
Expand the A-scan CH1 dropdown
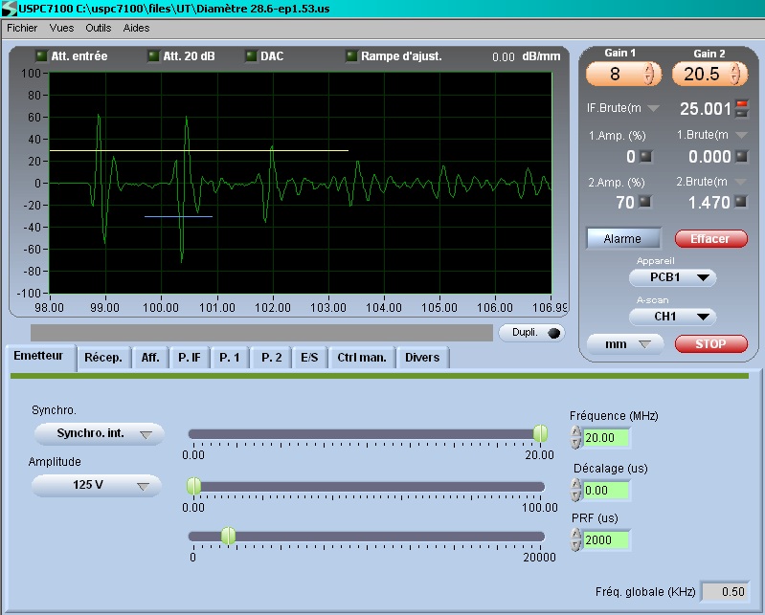[672, 317]
